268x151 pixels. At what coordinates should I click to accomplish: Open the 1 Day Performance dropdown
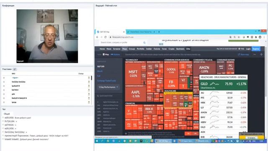(108, 87)
